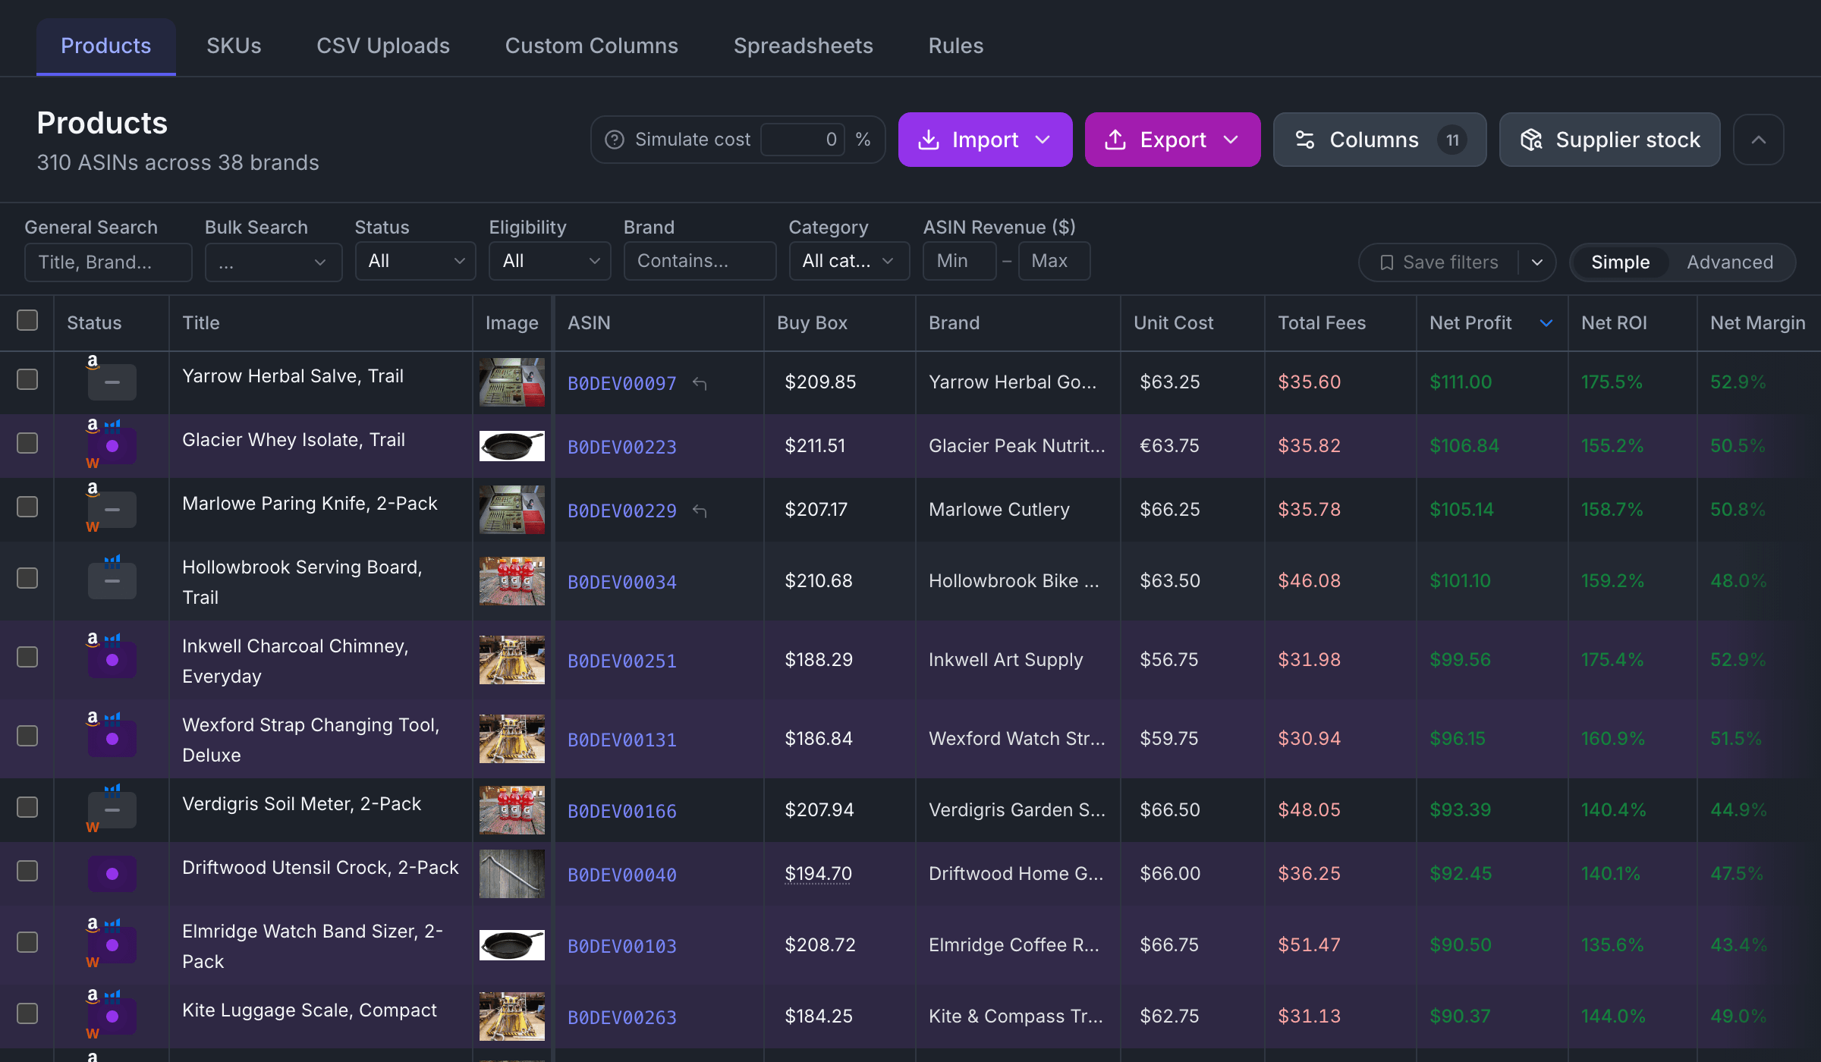Switch to the SKUs tab
The width and height of the screenshot is (1821, 1062).
(234, 46)
